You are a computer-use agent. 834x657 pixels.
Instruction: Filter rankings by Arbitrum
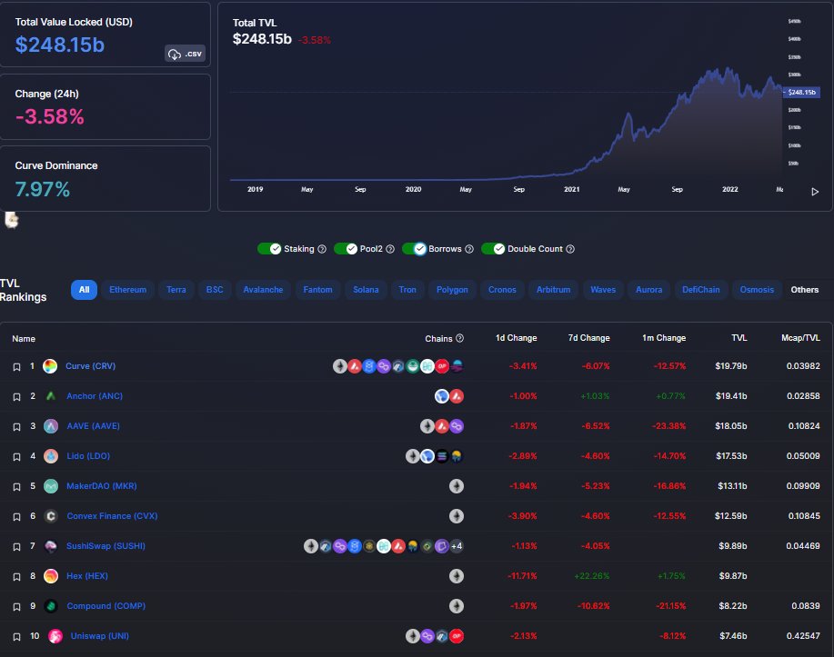[553, 290]
